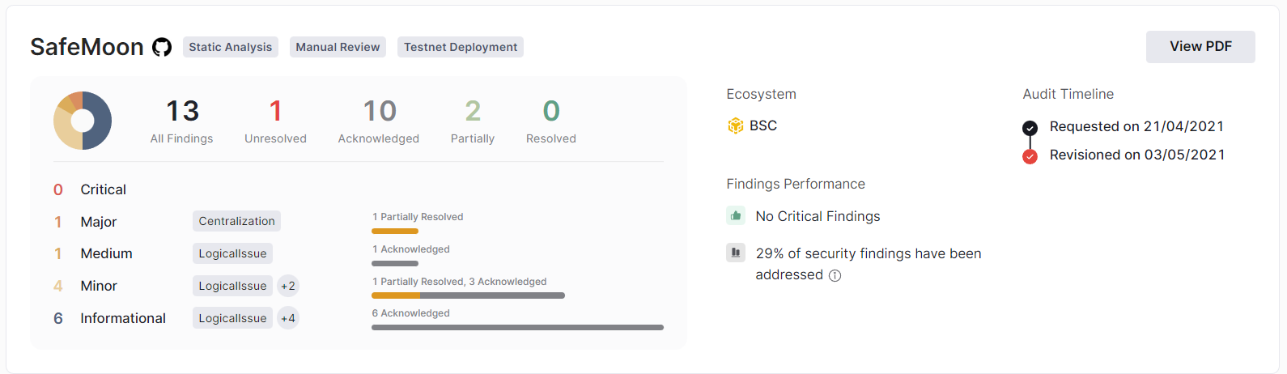This screenshot has width=1287, height=374.
Task: Click the 'Revisioned on 03/05/2021' text
Action: click(1137, 155)
